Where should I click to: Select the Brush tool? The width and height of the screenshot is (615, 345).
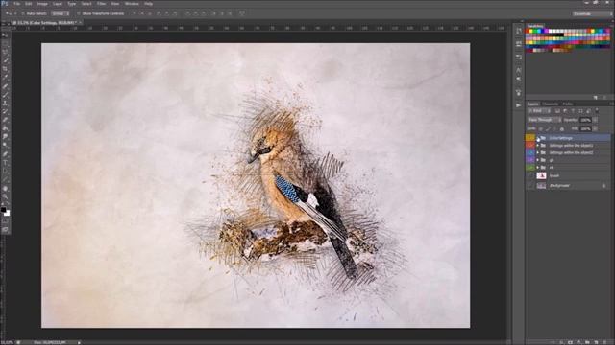pos(5,95)
